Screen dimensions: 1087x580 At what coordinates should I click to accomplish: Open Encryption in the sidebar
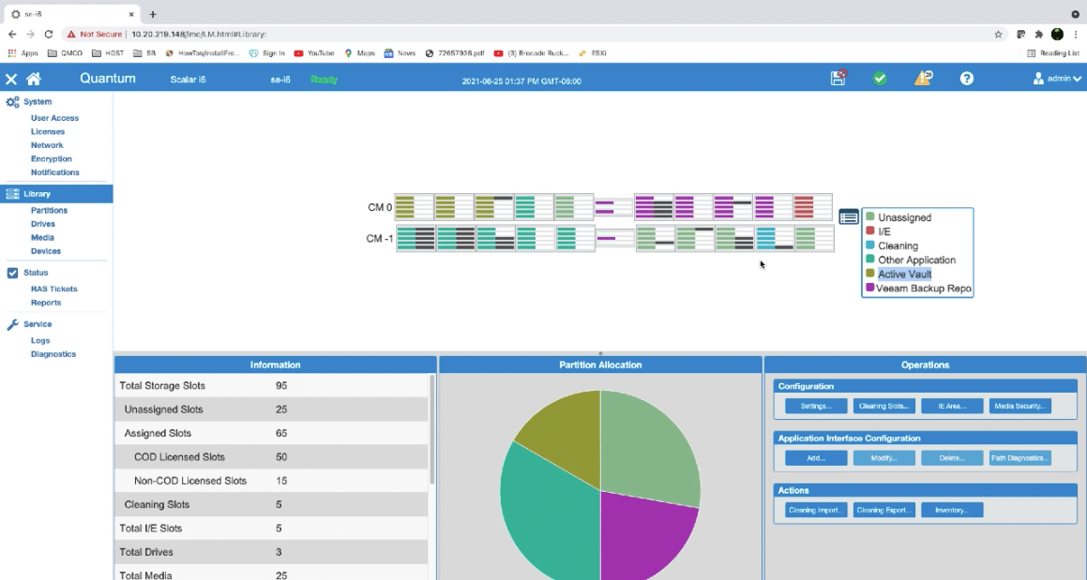tap(52, 158)
